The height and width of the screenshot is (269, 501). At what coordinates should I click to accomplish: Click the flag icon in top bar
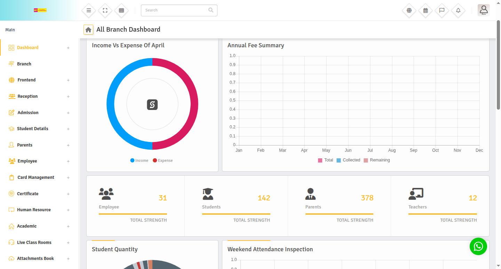(x=442, y=10)
